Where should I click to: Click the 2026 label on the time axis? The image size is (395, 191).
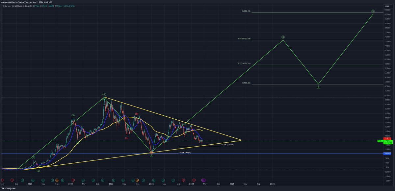(x=272, y=184)
